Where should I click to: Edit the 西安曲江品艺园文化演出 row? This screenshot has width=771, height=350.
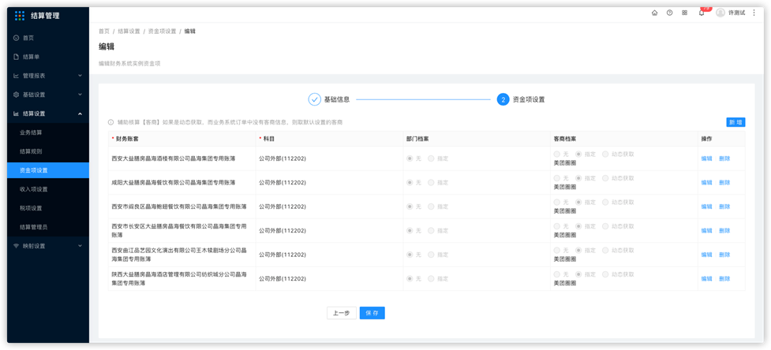706,255
